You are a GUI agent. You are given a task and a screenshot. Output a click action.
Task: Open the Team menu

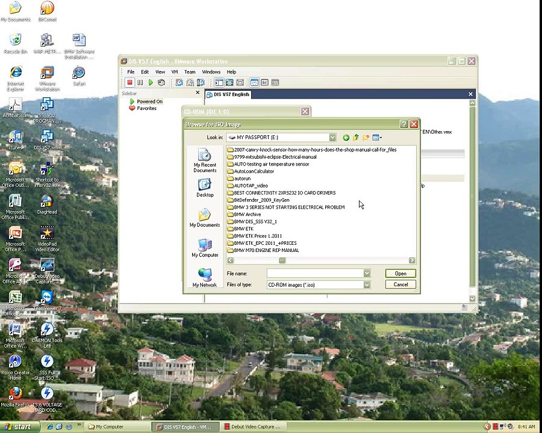190,72
